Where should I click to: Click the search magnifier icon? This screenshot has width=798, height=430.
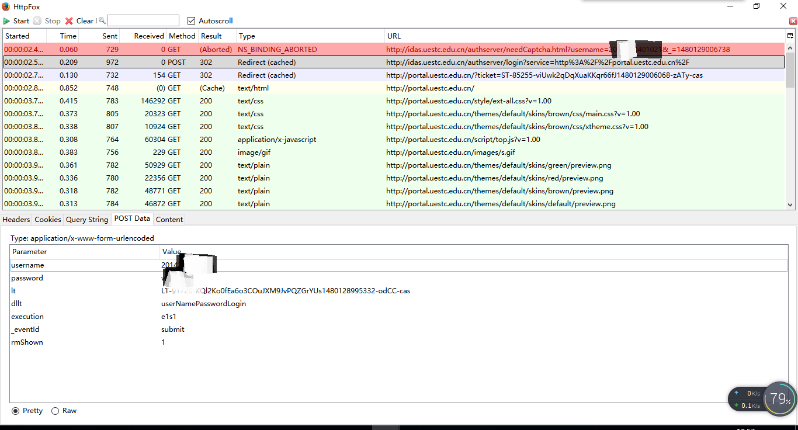pyautogui.click(x=102, y=20)
